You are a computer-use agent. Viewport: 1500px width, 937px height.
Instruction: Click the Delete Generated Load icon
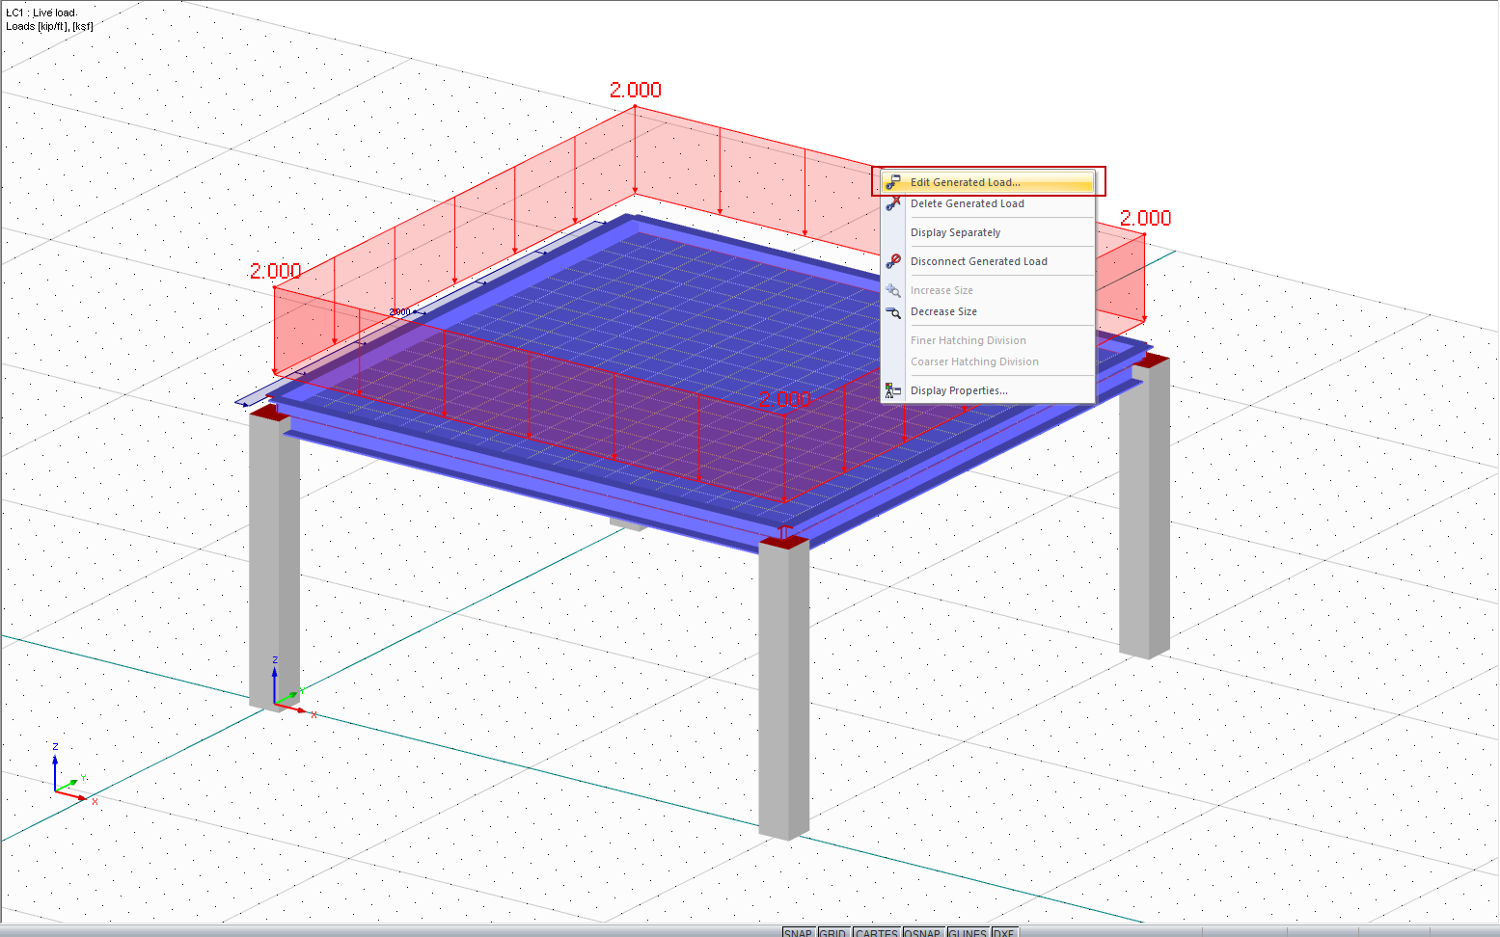point(893,203)
